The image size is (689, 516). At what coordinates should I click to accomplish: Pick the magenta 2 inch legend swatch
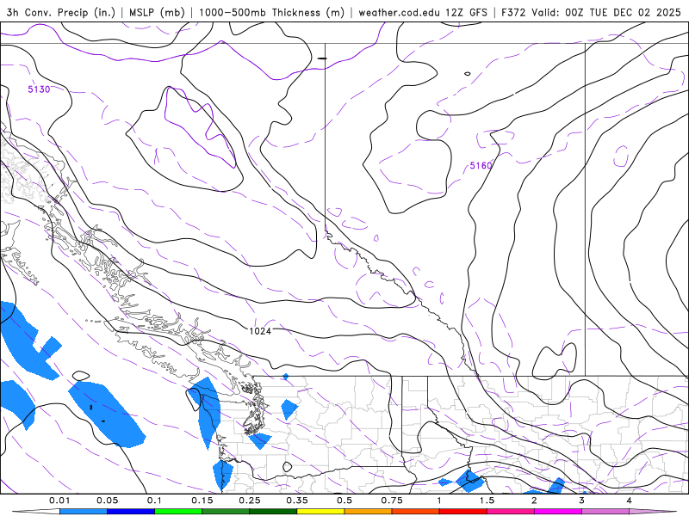[x=558, y=512]
